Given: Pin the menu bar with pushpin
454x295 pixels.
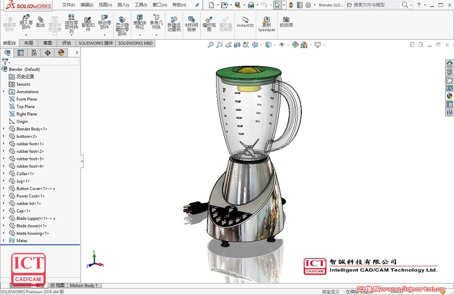Looking at the screenshot, I should pyautogui.click(x=197, y=5).
